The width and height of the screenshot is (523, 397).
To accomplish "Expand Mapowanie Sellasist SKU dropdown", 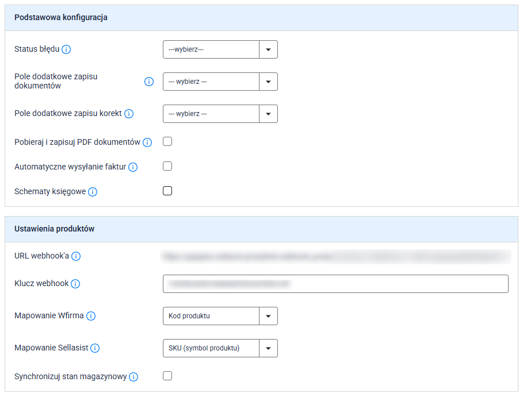I will point(220,348).
